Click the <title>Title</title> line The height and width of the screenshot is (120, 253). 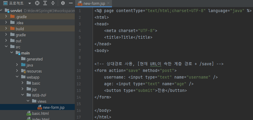[128, 37]
